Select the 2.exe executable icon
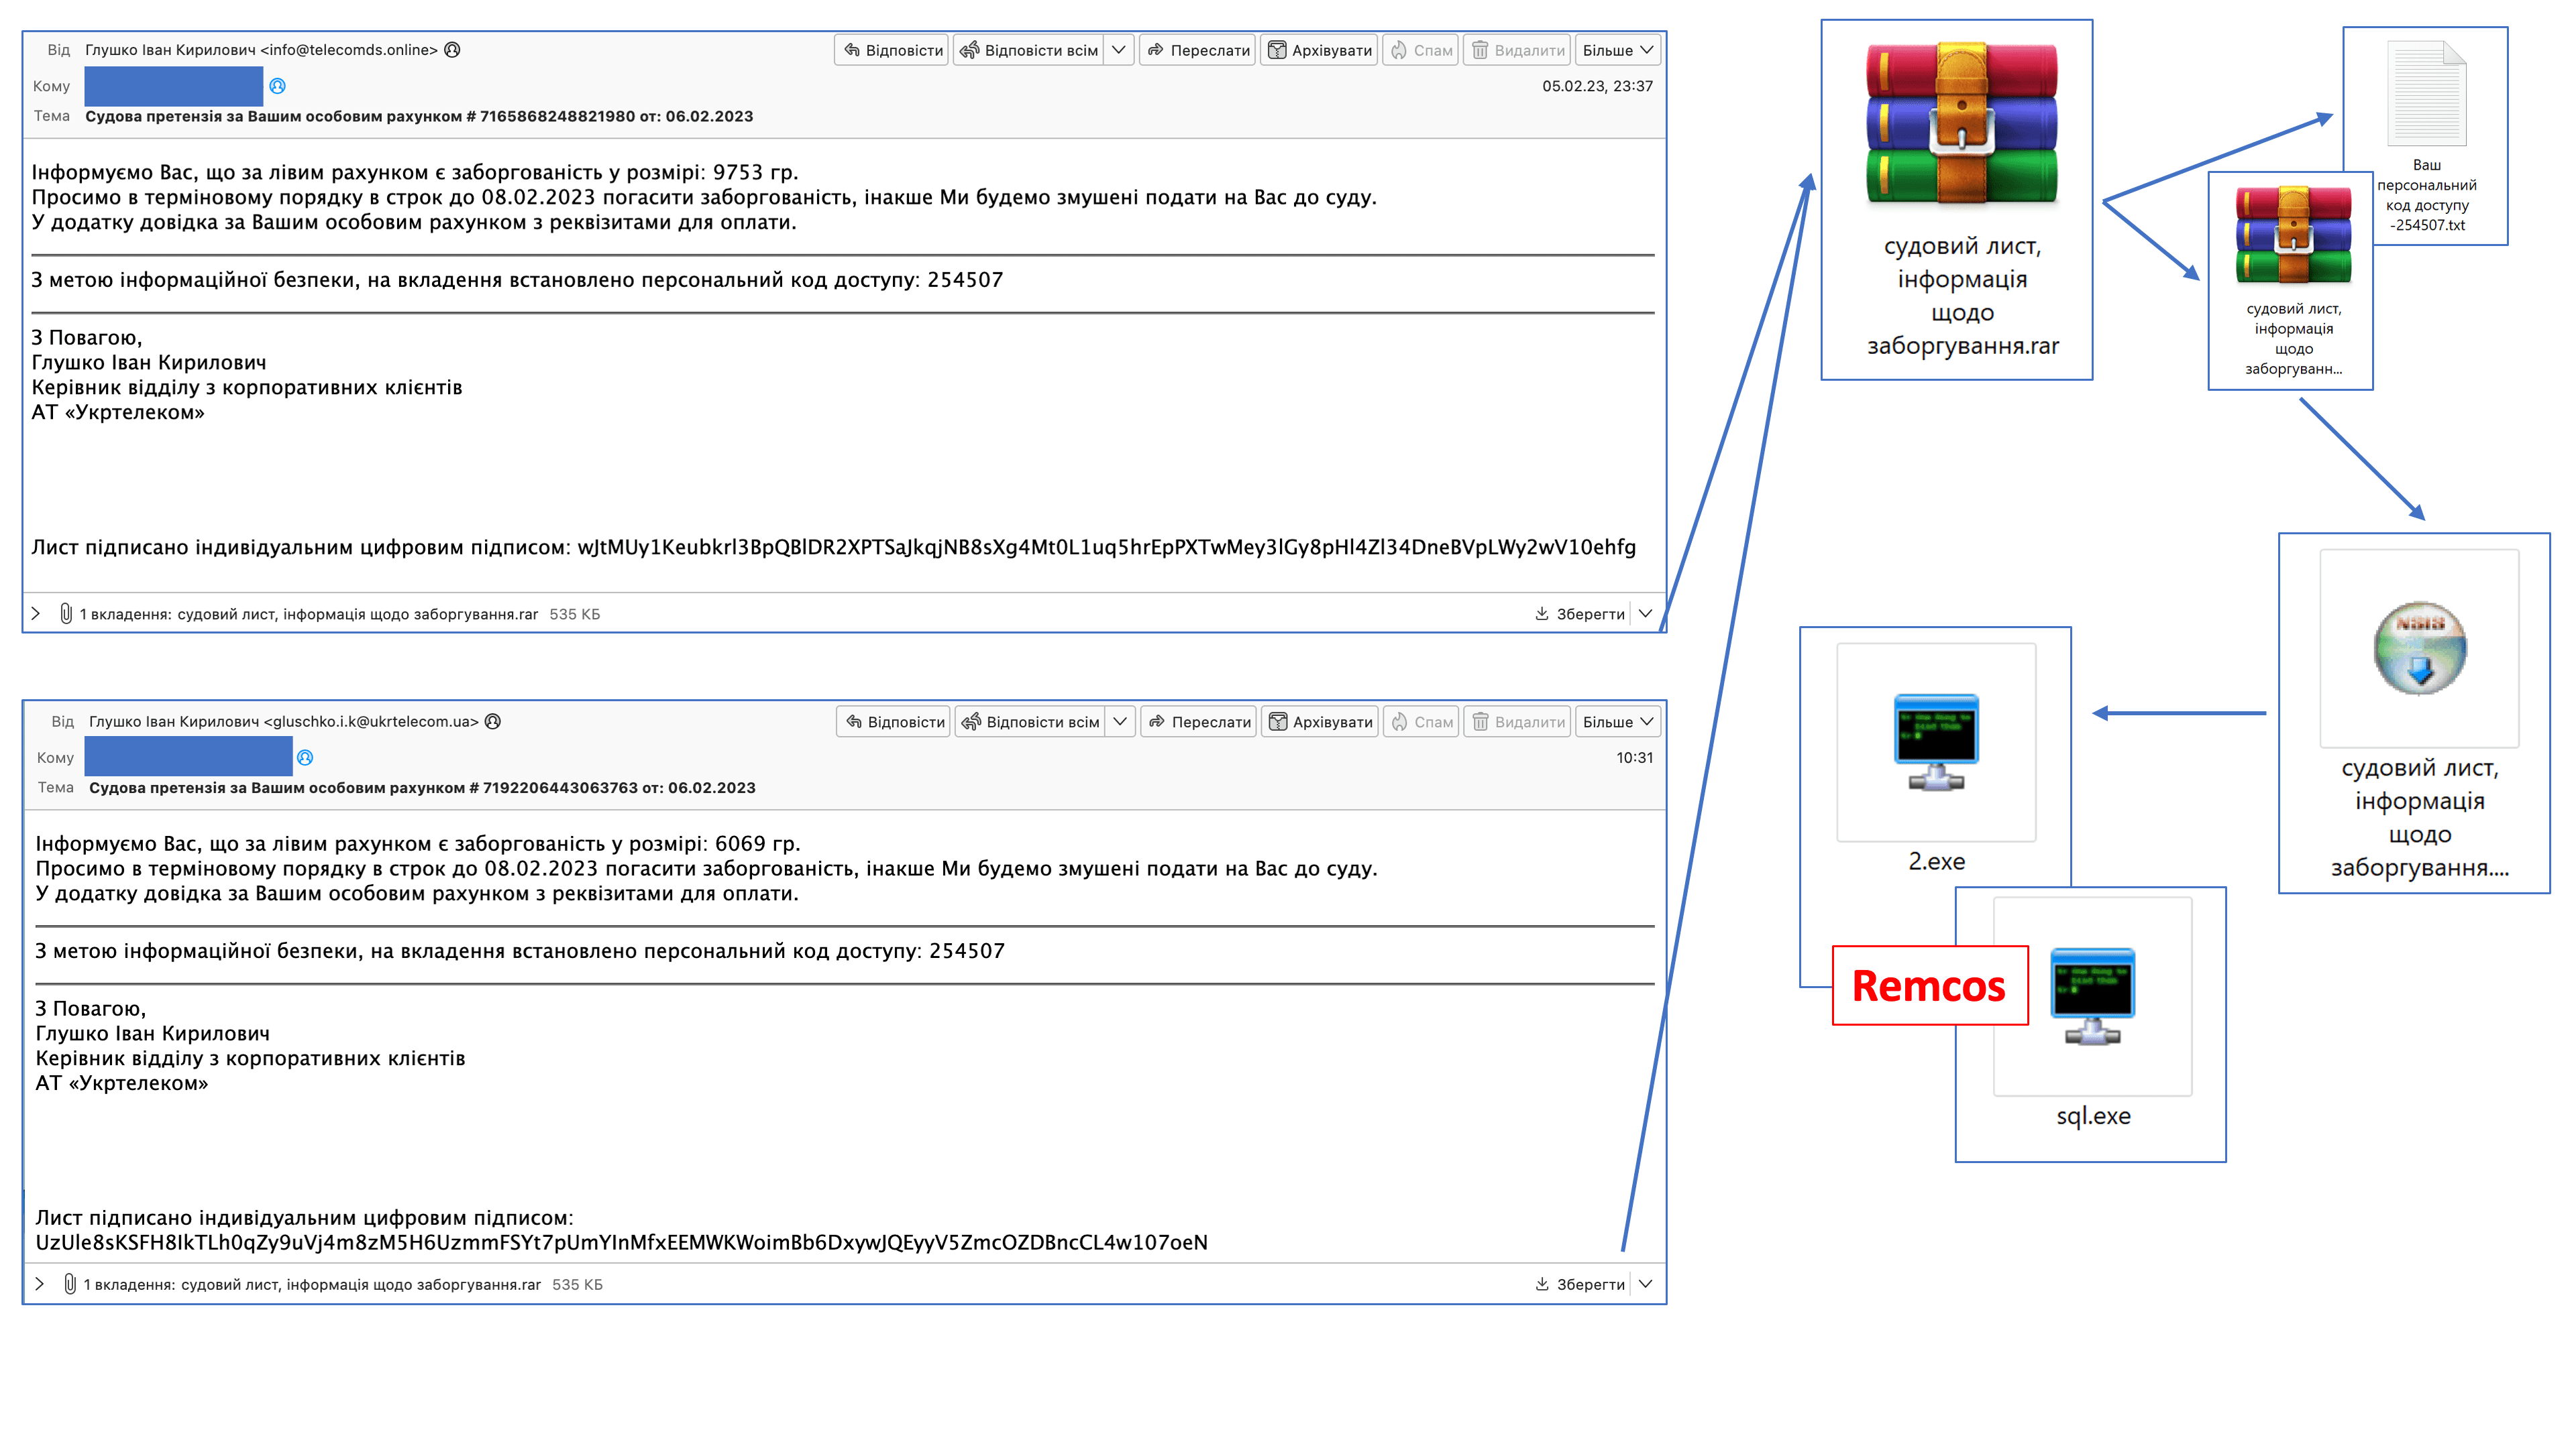2576x1448 pixels. click(x=1936, y=741)
